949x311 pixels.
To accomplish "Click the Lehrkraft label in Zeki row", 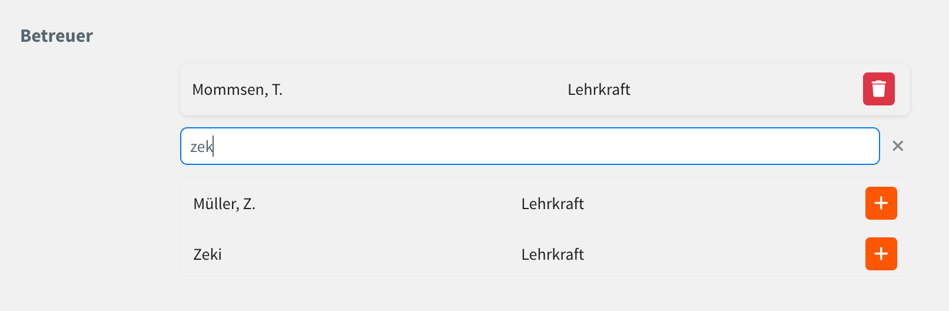I will click(552, 254).
